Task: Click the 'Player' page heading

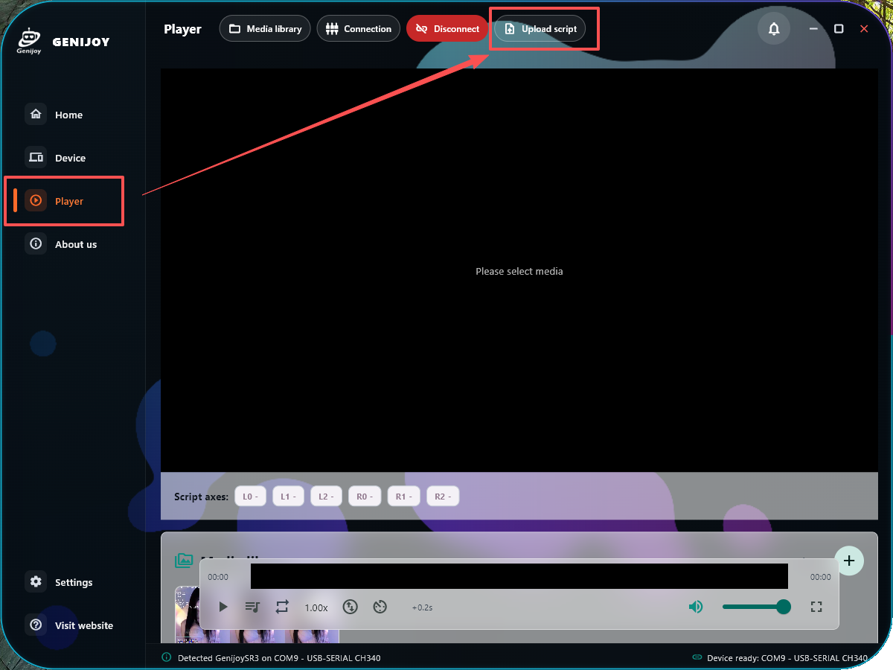Action: pyautogui.click(x=182, y=29)
